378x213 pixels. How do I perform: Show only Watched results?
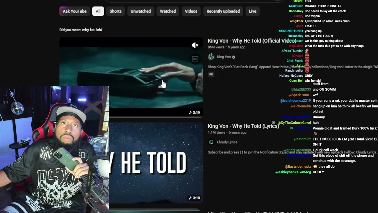pos(168,11)
